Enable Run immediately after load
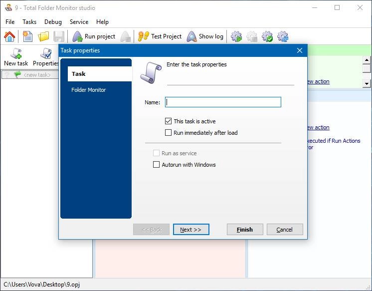The width and height of the screenshot is (372, 291). click(168, 133)
